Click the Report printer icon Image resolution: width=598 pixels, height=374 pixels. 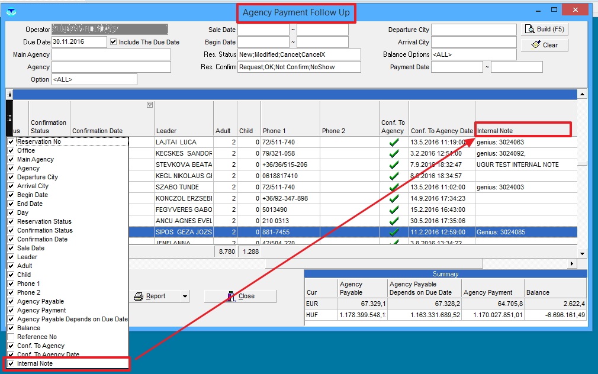click(139, 296)
